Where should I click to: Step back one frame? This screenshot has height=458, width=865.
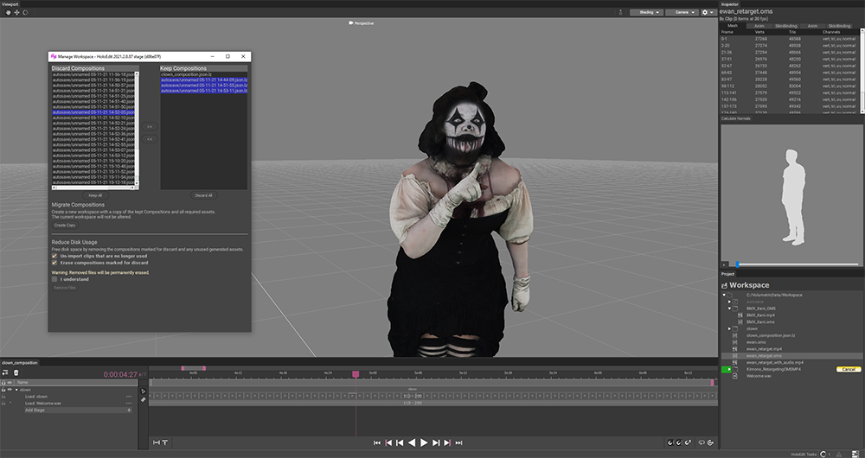point(400,442)
